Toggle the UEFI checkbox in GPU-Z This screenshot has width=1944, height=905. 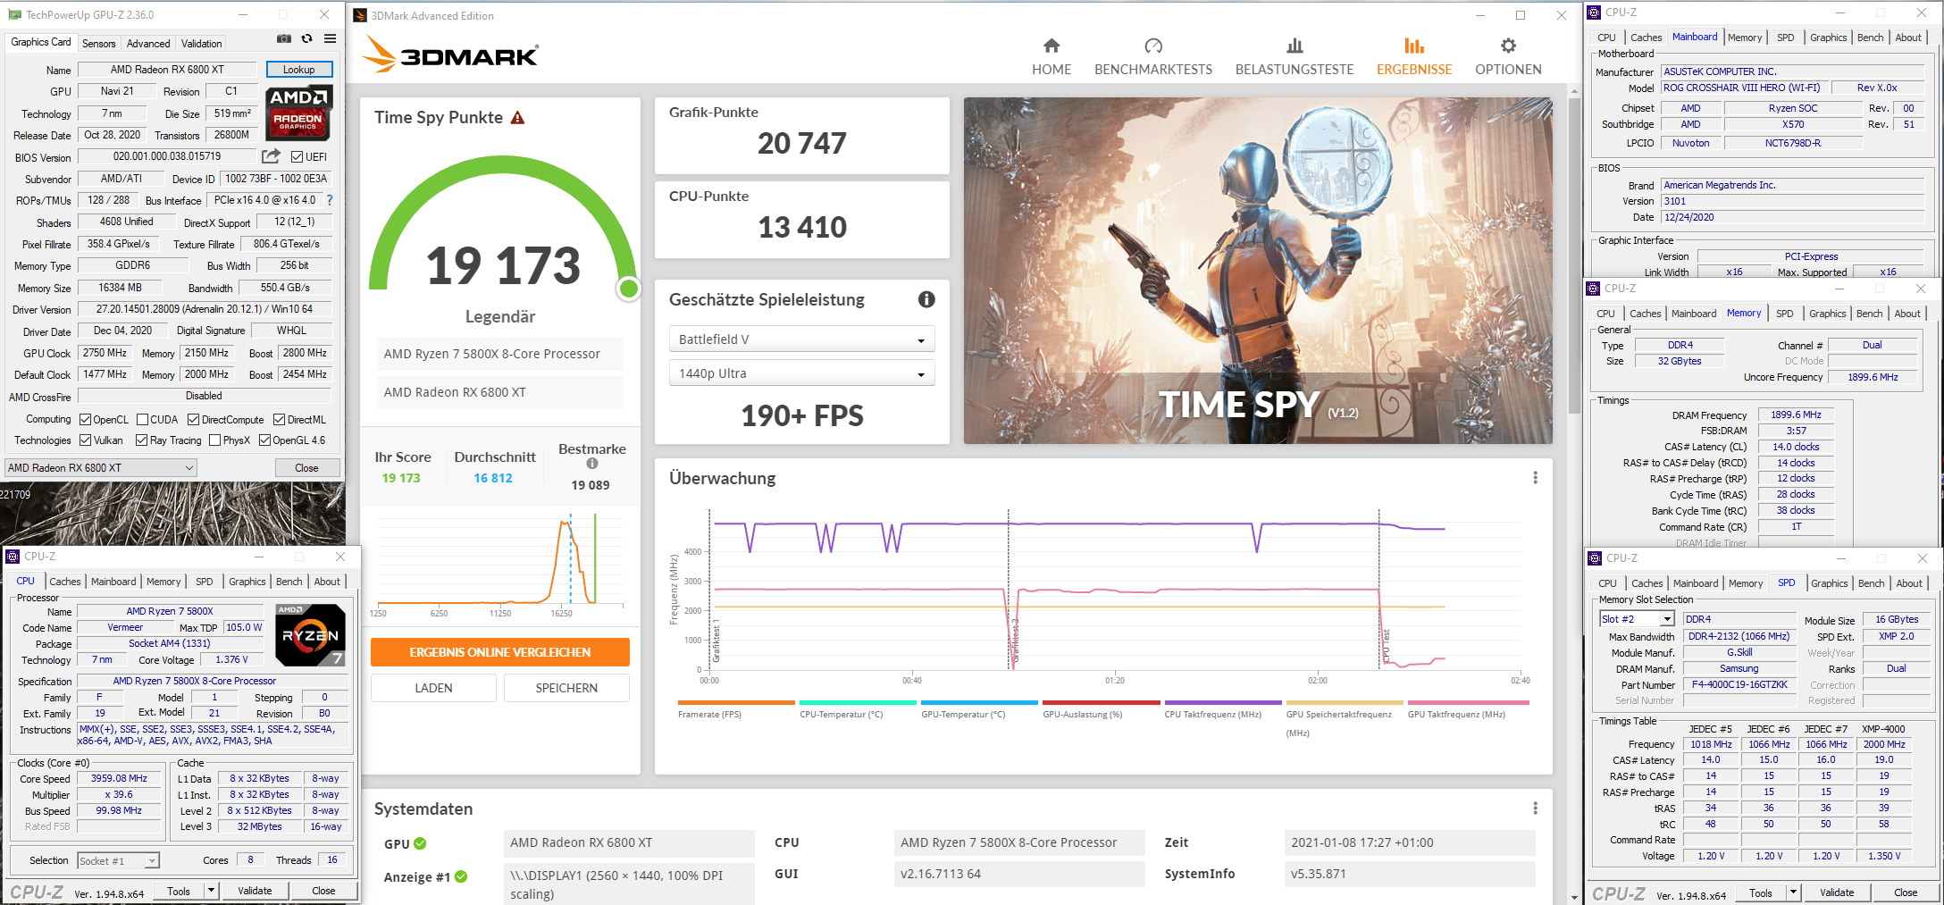click(297, 157)
